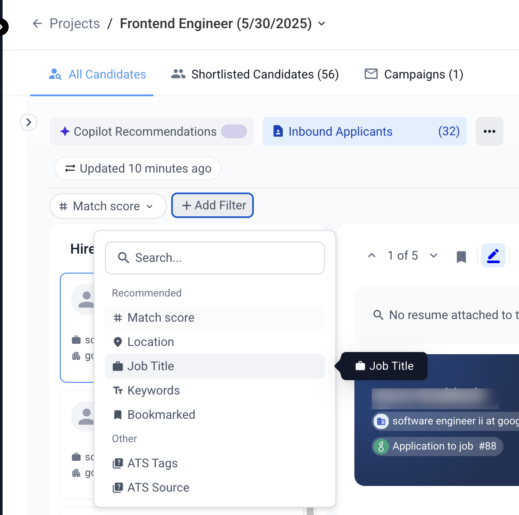Image resolution: width=519 pixels, height=515 pixels.
Task: Select the Keywords filter option
Action: 215,391
